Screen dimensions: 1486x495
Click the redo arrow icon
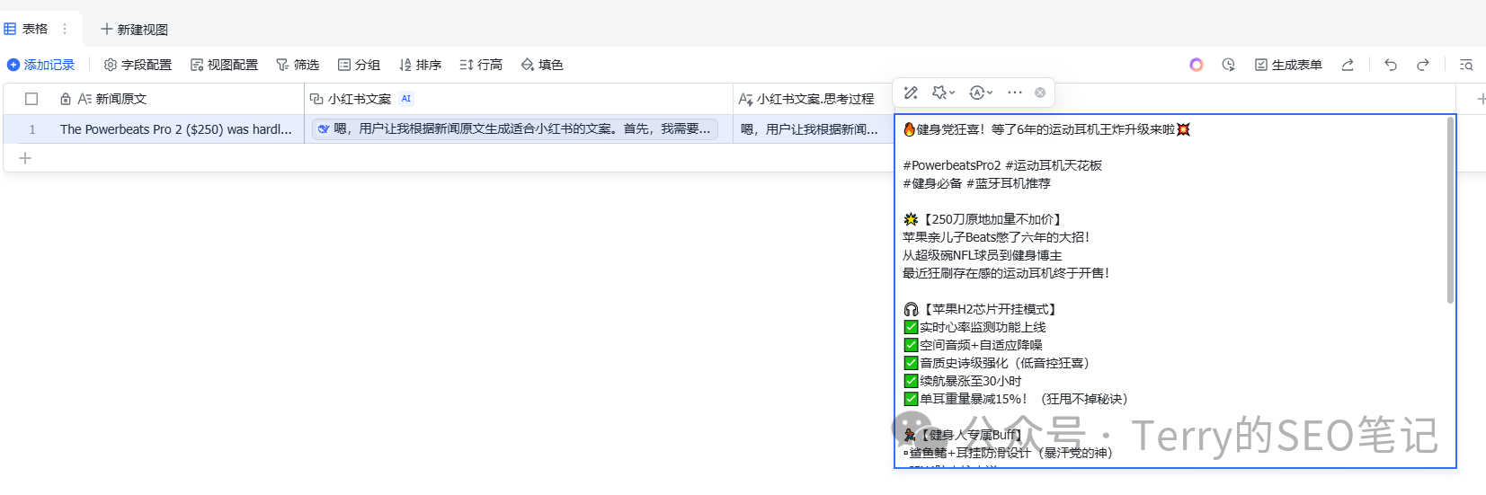click(x=1422, y=65)
